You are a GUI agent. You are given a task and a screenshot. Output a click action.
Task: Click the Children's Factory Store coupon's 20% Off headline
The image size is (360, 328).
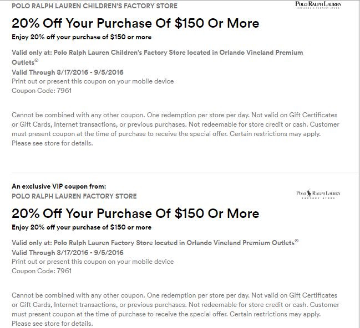[135, 24]
